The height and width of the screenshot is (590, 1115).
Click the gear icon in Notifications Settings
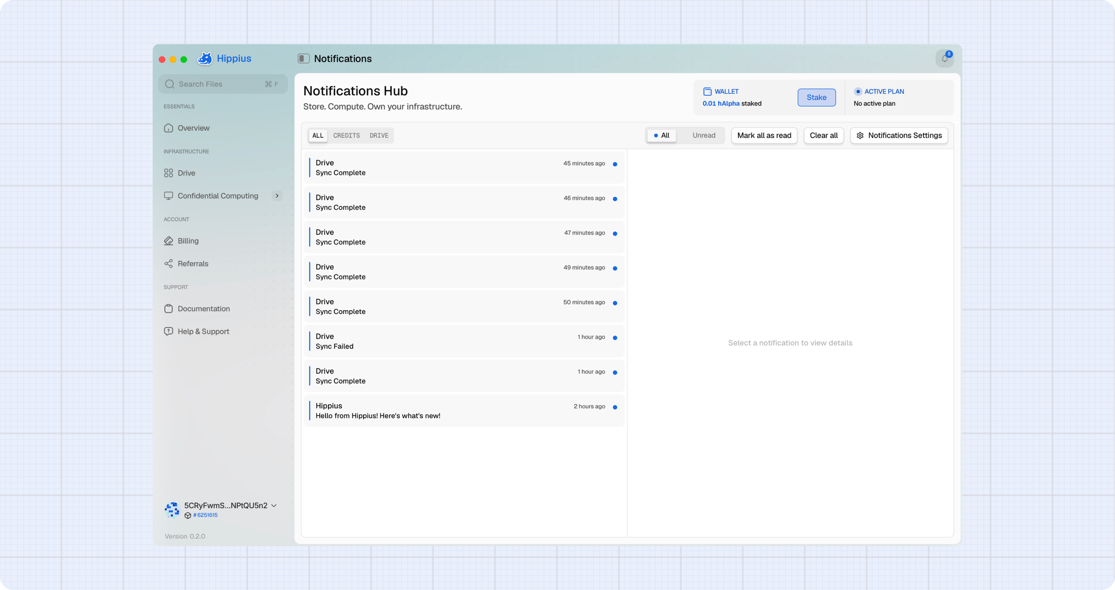(860, 135)
